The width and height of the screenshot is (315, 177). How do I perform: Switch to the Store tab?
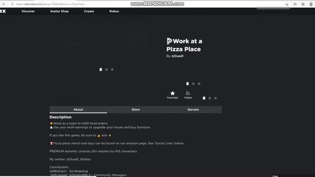(136, 110)
